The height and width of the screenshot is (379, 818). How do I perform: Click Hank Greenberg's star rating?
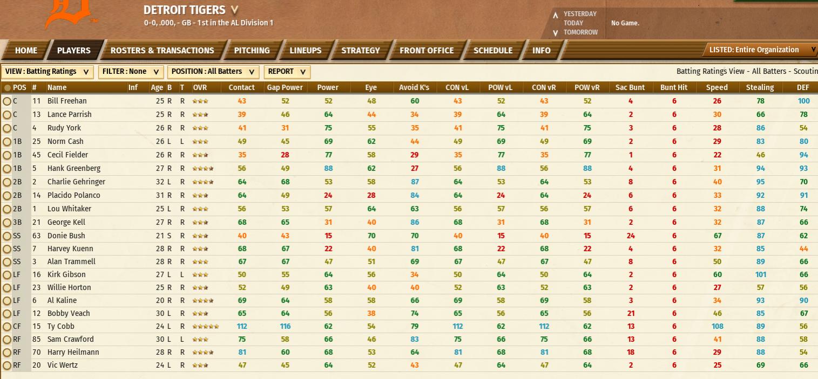[x=203, y=168]
